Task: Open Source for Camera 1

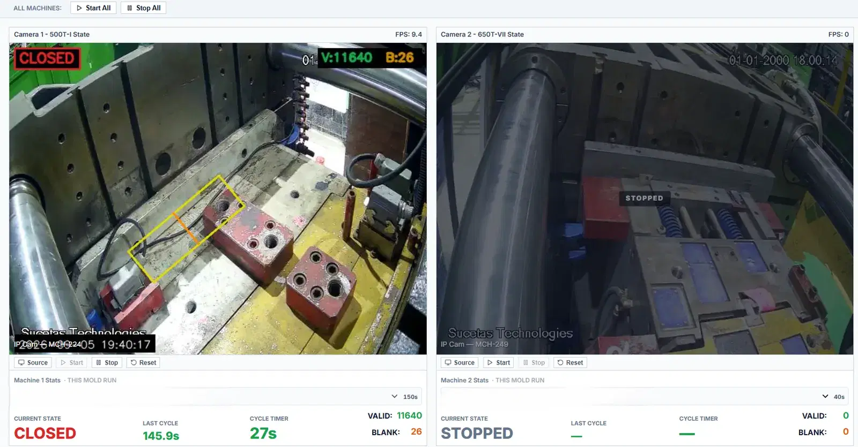Action: tap(33, 362)
